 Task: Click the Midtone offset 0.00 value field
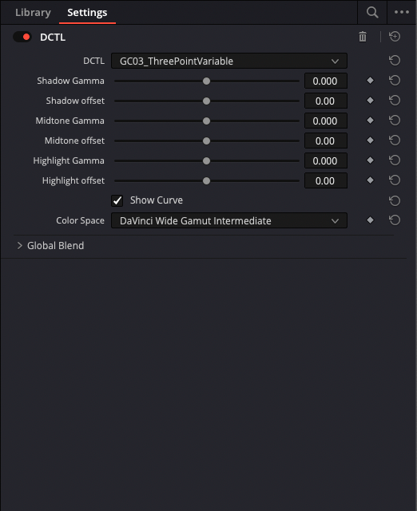point(326,141)
